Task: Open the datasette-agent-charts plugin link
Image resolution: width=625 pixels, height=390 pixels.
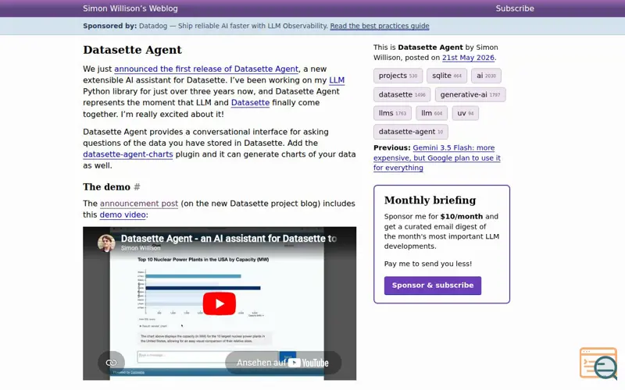Action: pos(128,154)
